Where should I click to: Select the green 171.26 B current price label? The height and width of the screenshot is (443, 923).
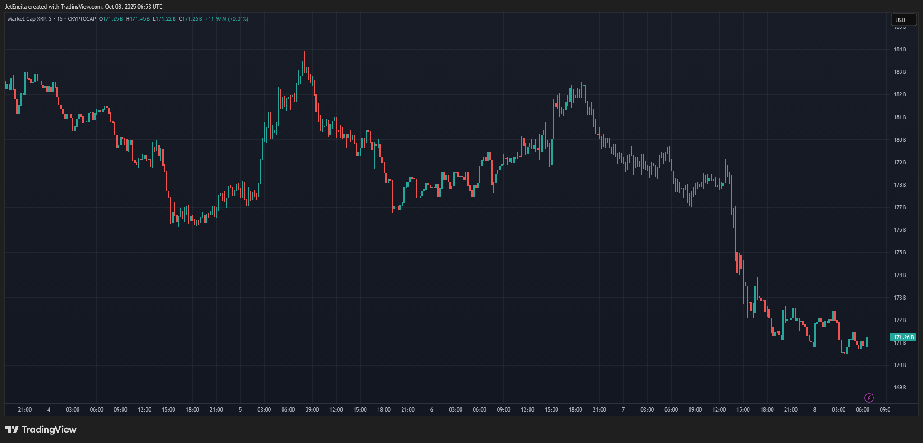(x=903, y=337)
